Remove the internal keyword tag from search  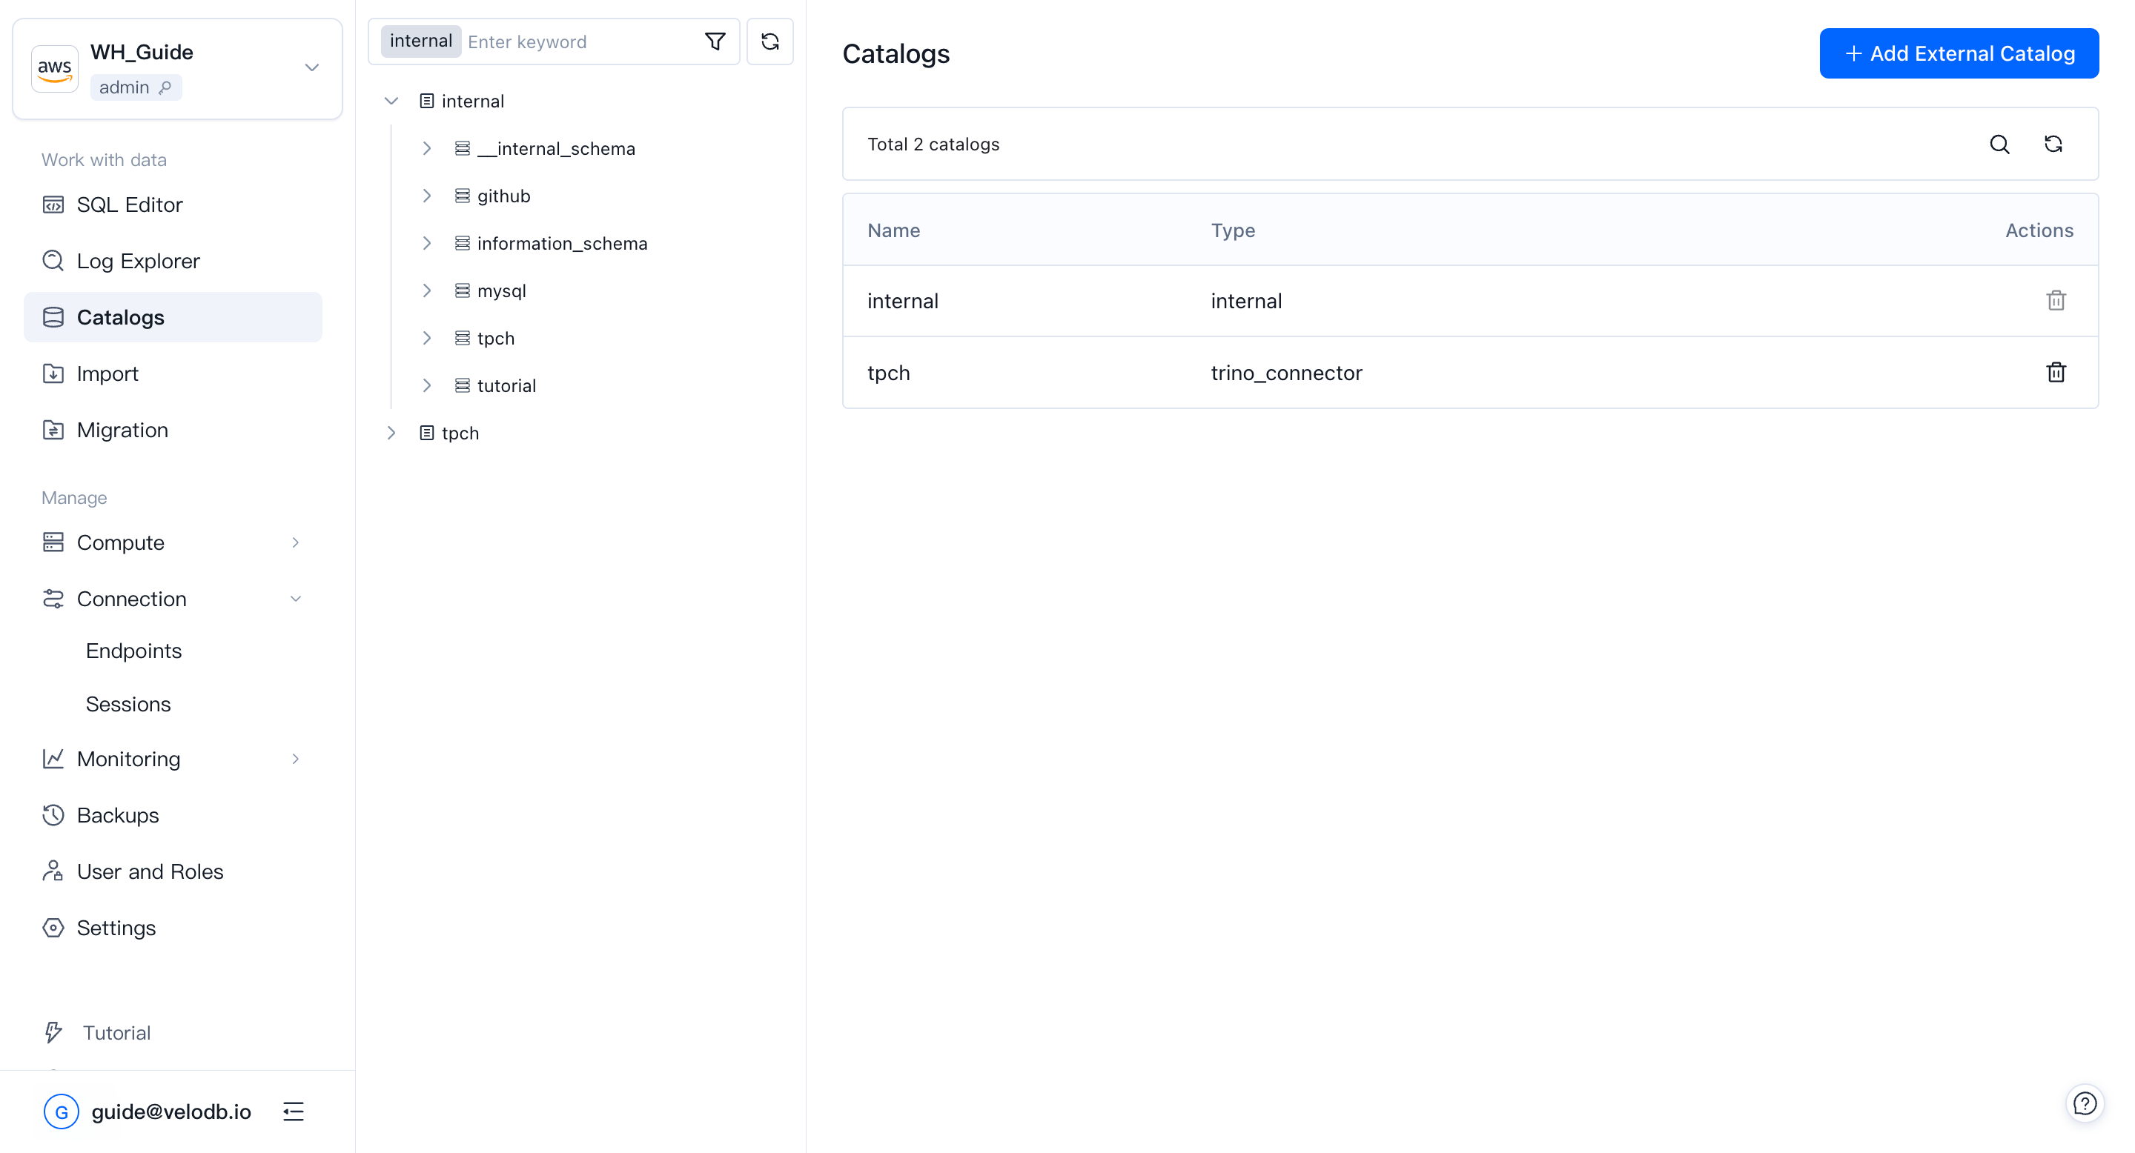(x=421, y=41)
